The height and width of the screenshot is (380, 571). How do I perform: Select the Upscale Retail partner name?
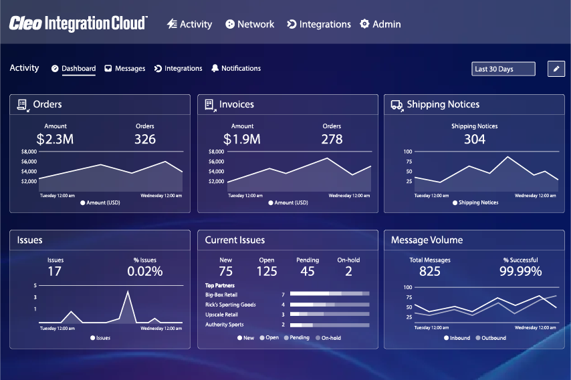tap(221, 315)
